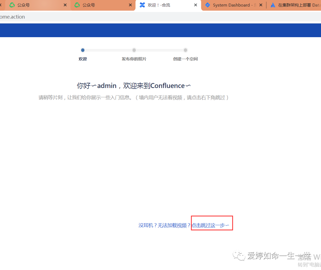This screenshot has height=270, width=321.
Task: Click the 创建一个空间 progress step dot
Action: pos(185,50)
